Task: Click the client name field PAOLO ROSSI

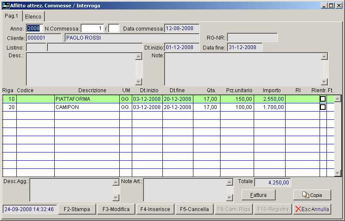Action: [x=132, y=38]
